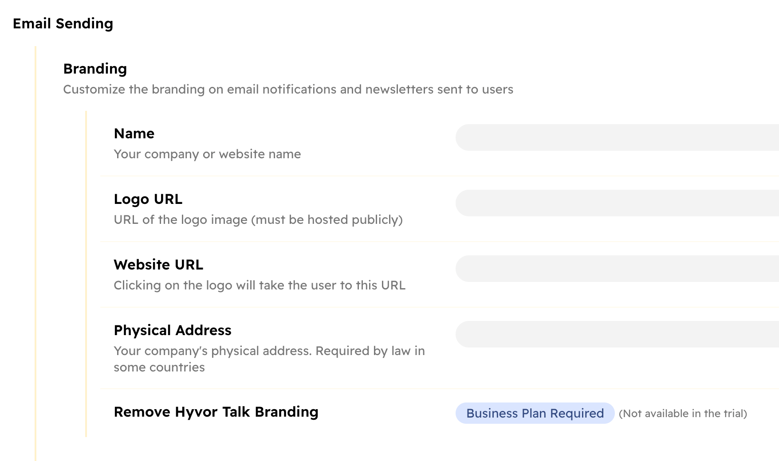Screen dimensions: 779x461
Task: Select the Branding section heading
Action: (94, 68)
